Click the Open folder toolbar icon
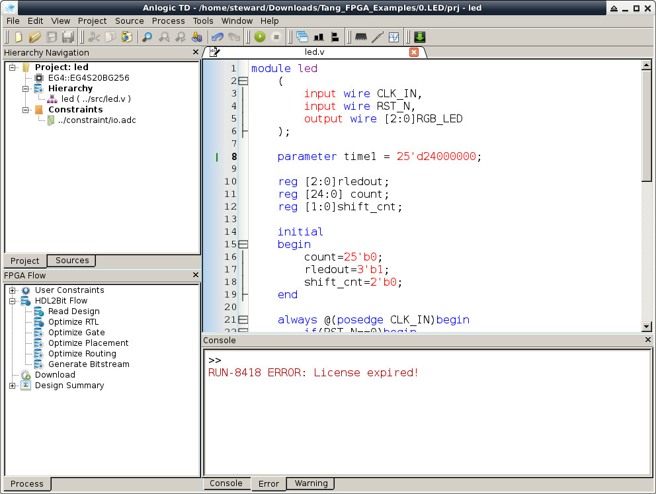 [x=35, y=37]
